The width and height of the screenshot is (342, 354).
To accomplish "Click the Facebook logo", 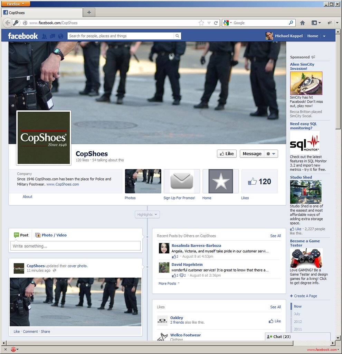I will (x=23, y=36).
